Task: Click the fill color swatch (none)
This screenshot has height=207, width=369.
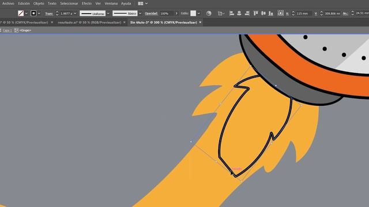Action: [21, 13]
